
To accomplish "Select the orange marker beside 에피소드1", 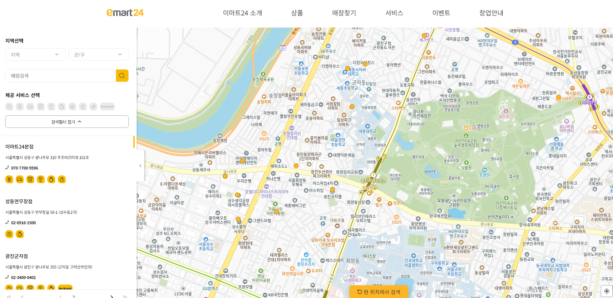I will tap(296, 166).
